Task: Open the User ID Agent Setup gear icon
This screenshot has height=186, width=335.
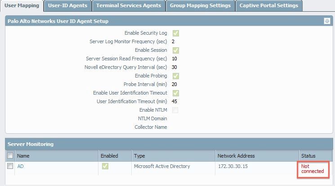Action: coord(327,21)
